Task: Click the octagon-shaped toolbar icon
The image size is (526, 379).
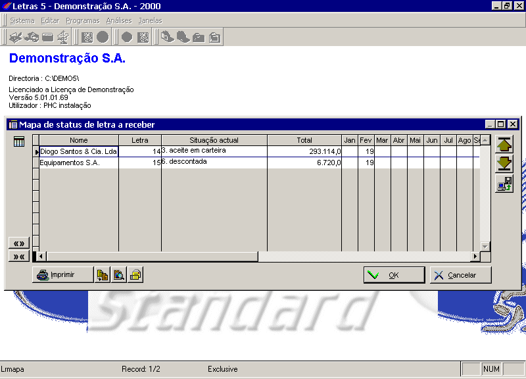Action: (127, 37)
